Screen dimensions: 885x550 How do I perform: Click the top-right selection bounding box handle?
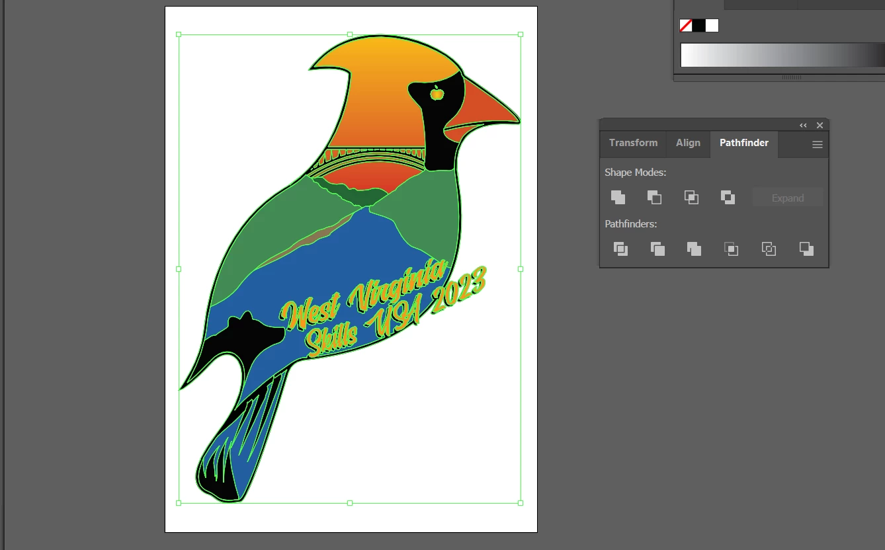tap(521, 34)
